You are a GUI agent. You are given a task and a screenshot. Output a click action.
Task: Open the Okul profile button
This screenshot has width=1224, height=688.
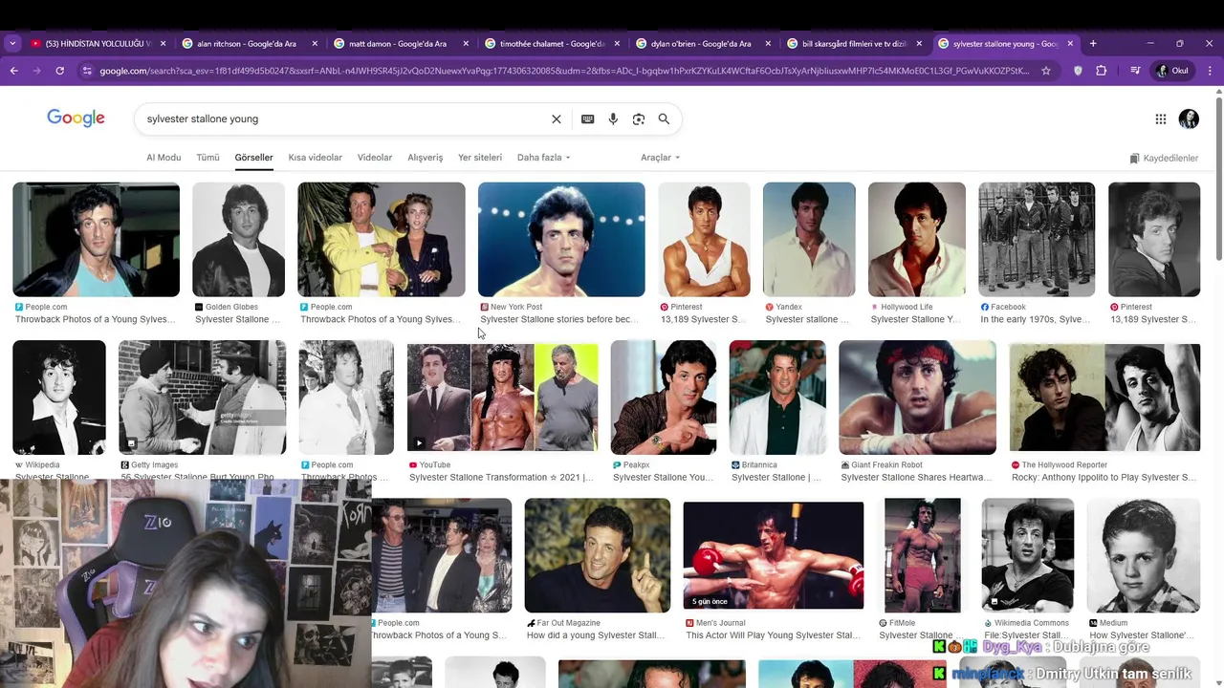(1172, 71)
